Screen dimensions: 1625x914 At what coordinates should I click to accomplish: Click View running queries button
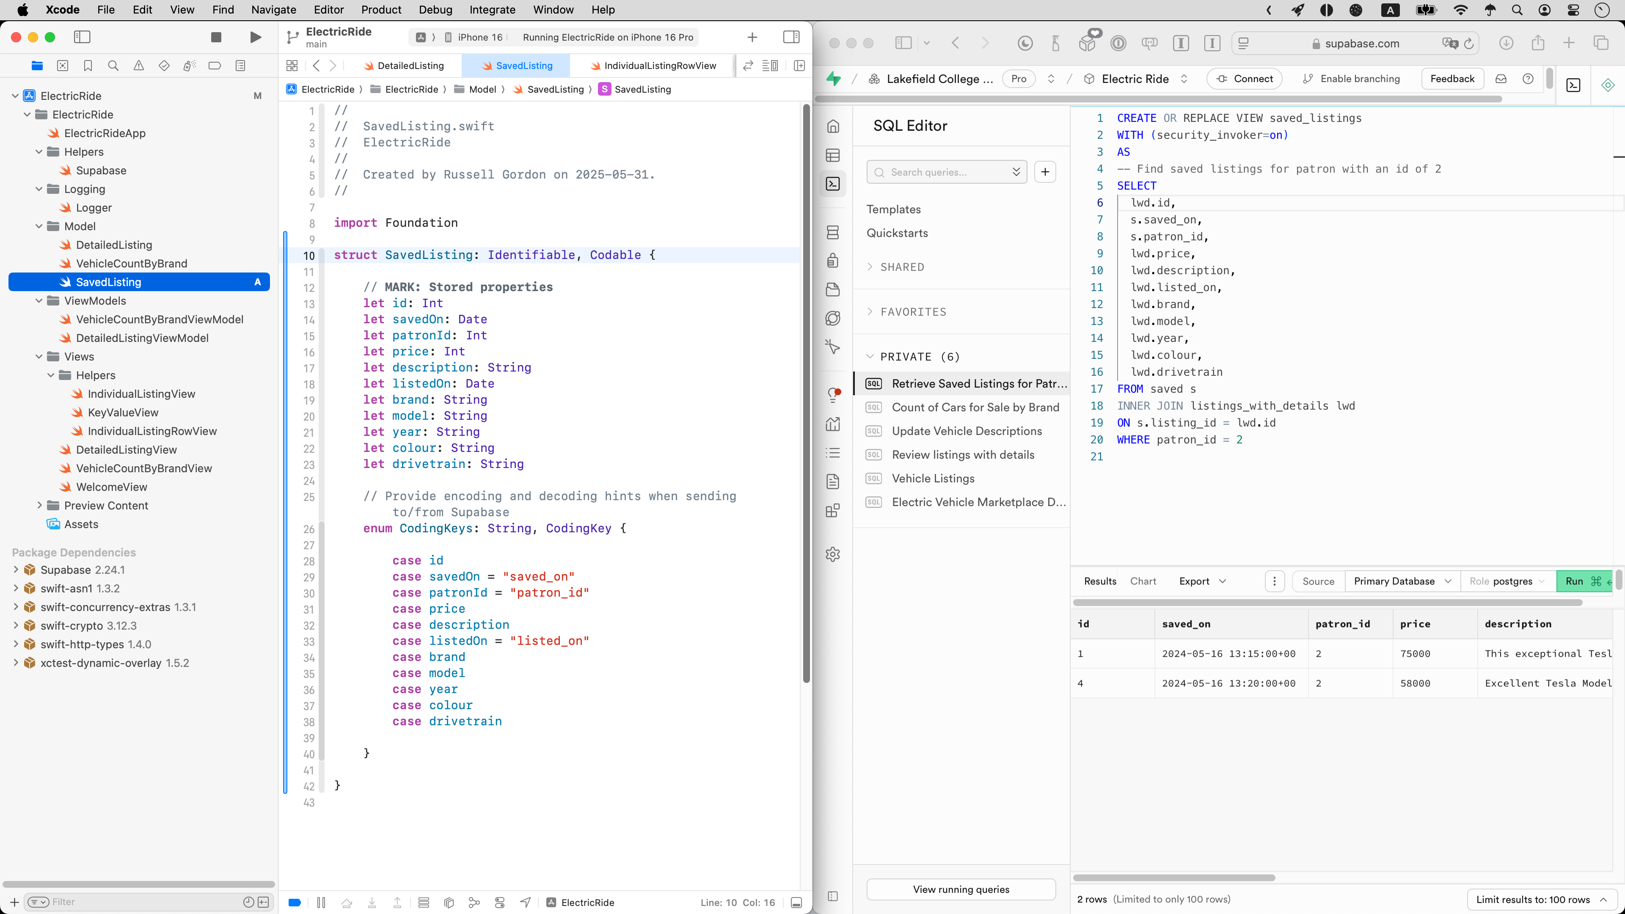tap(961, 889)
